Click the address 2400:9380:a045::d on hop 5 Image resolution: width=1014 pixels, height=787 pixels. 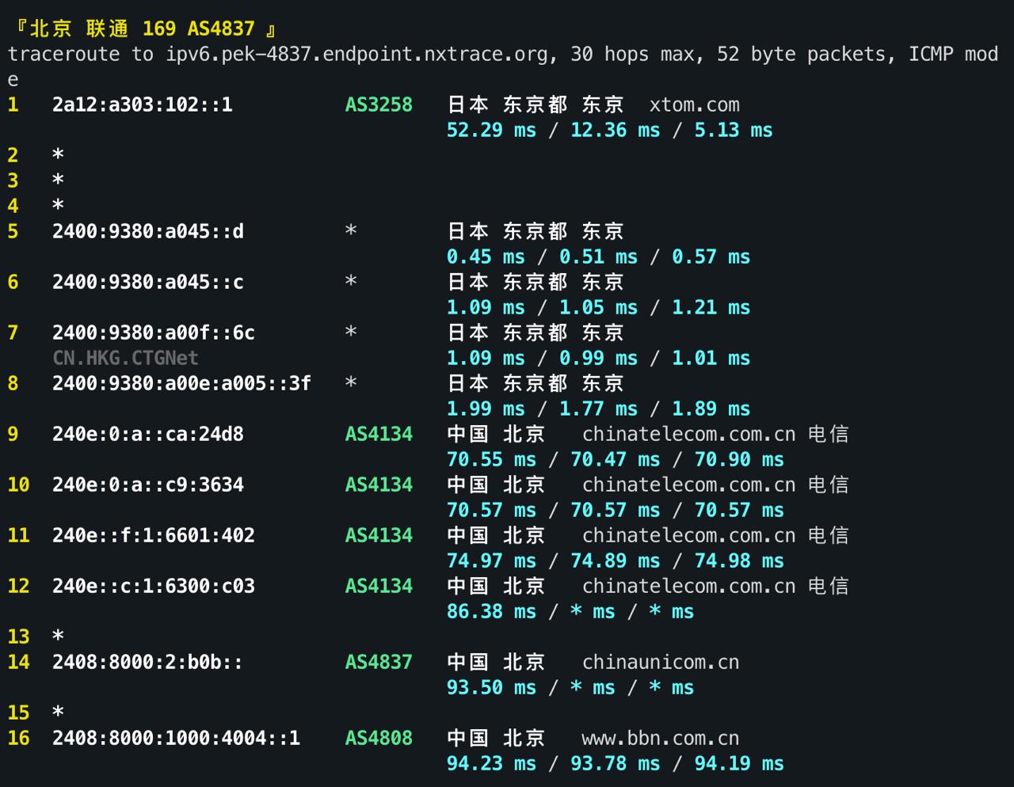click(x=147, y=231)
